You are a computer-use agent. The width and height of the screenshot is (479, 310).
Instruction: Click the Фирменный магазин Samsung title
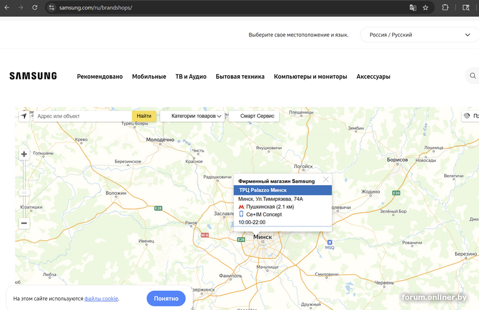point(276,181)
